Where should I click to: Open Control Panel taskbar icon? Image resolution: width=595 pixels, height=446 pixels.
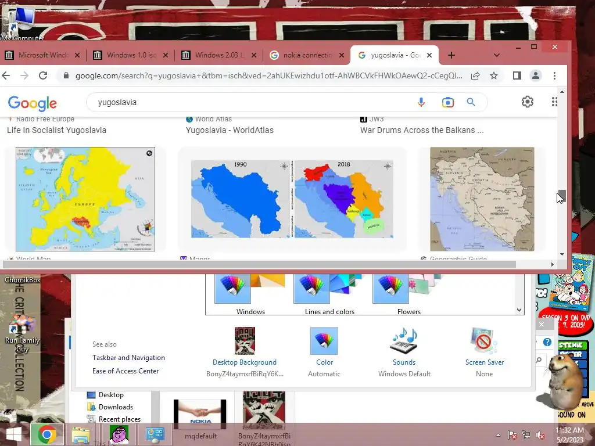(x=155, y=435)
